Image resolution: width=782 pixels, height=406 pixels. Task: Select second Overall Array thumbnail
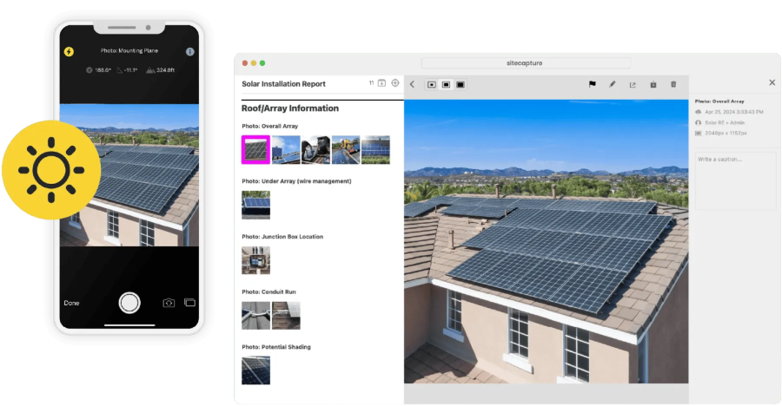[286, 149]
